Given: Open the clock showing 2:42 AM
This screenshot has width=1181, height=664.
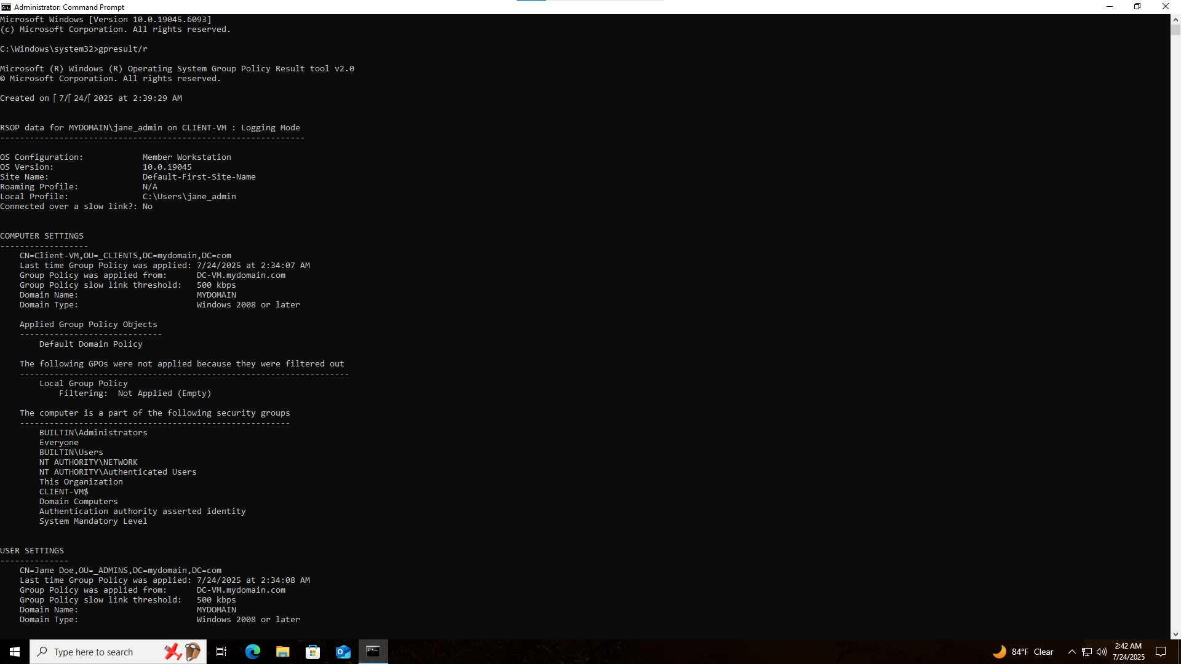Looking at the screenshot, I should point(1128,652).
